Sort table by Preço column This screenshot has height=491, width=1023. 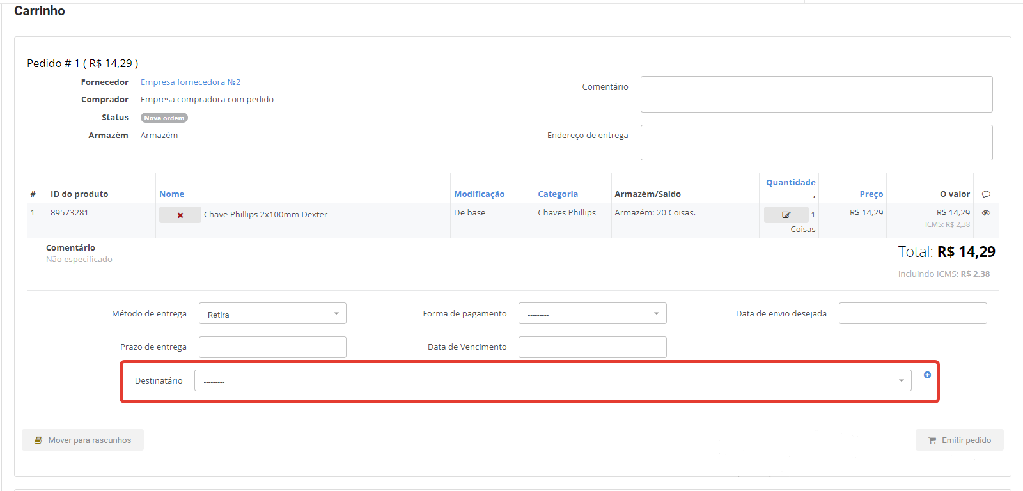(871, 194)
